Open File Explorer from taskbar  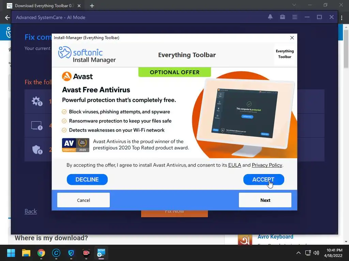[x=26, y=253]
